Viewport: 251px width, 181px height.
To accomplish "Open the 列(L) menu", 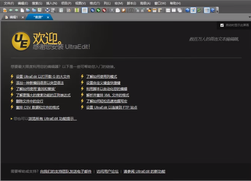I will tap(107, 3).
